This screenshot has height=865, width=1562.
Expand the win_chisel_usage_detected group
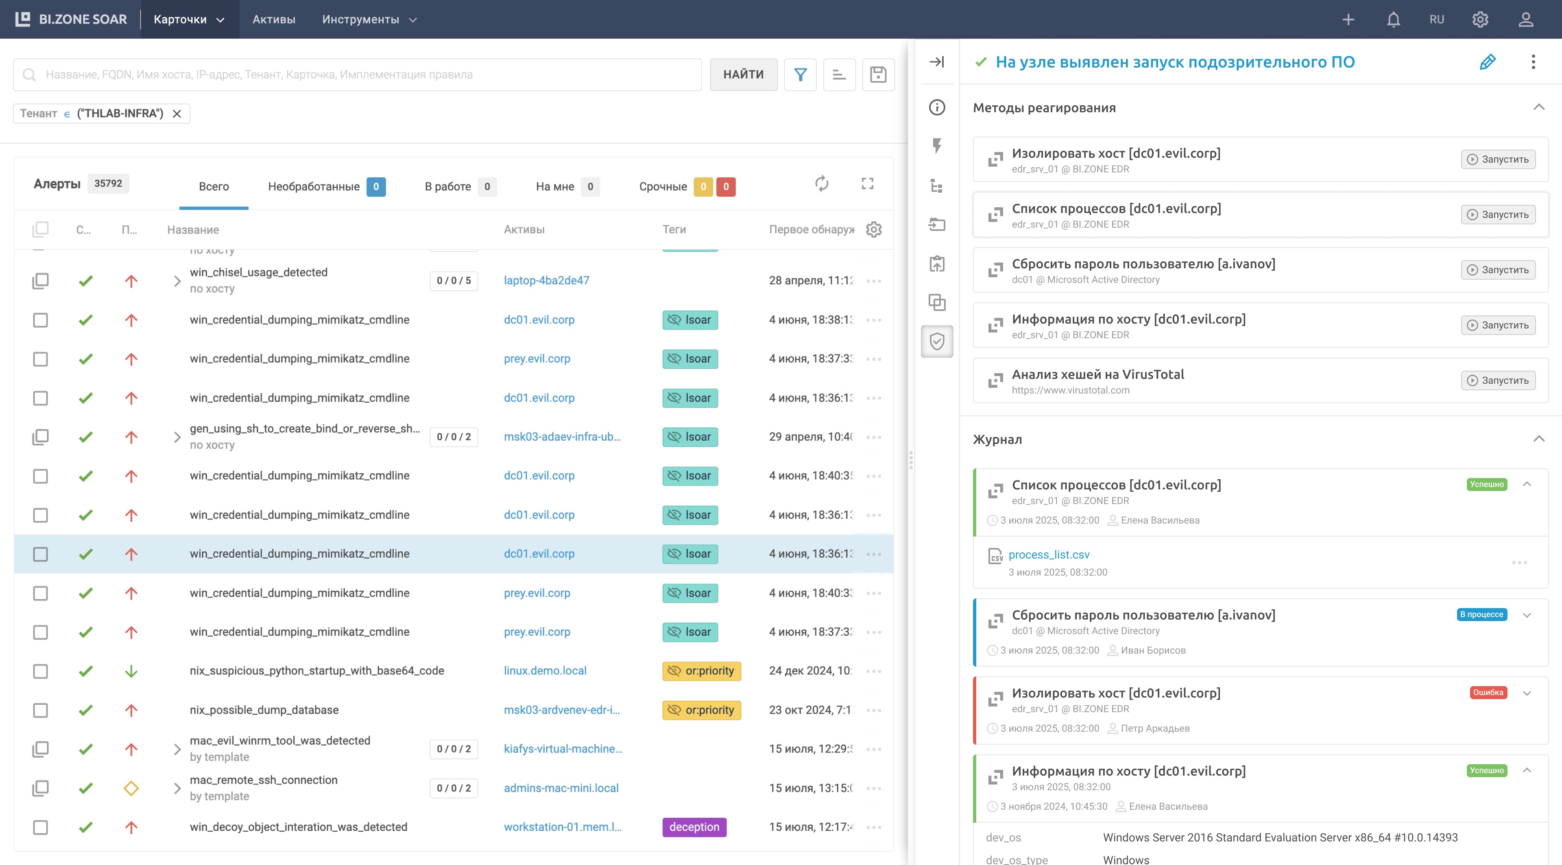point(177,281)
